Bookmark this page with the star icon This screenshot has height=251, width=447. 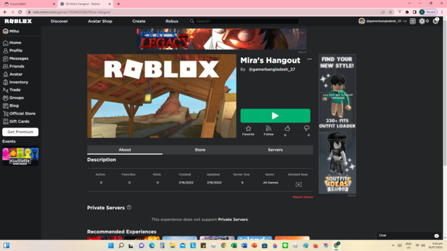coord(390,12)
